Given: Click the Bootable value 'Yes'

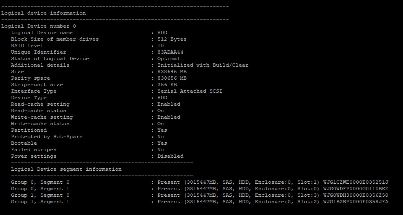Looking at the screenshot, I should click(162, 143).
